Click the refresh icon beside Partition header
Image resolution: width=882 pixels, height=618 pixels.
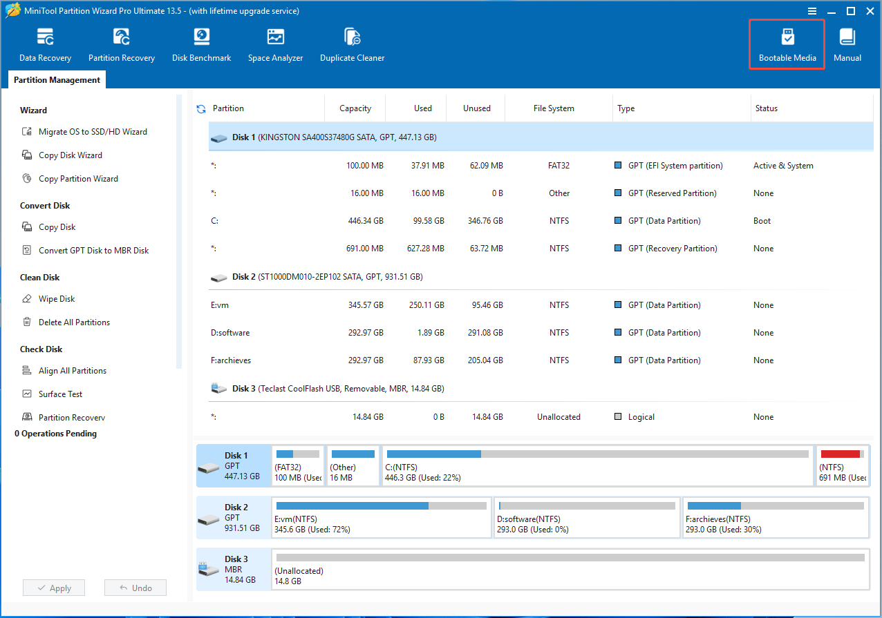click(201, 109)
